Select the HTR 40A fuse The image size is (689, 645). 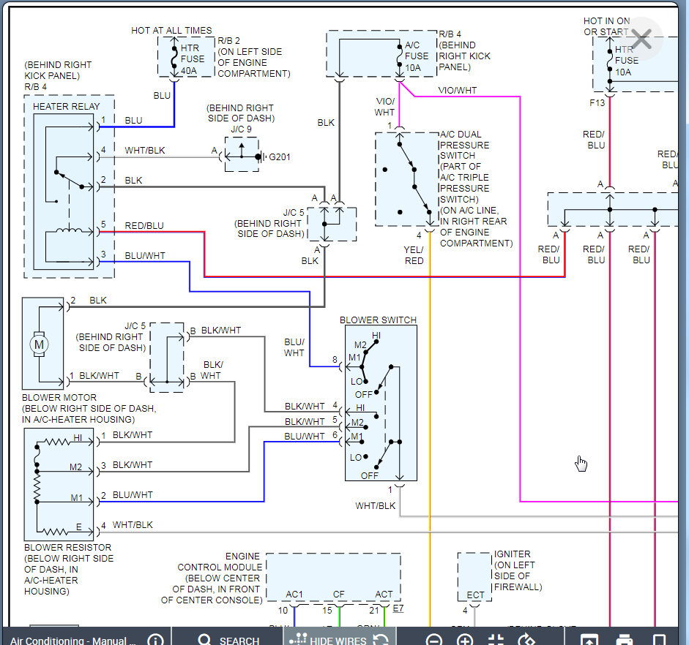[174, 56]
